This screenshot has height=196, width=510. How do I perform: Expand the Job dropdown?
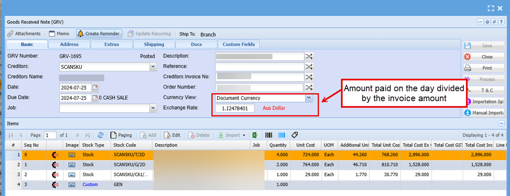(x=153, y=108)
